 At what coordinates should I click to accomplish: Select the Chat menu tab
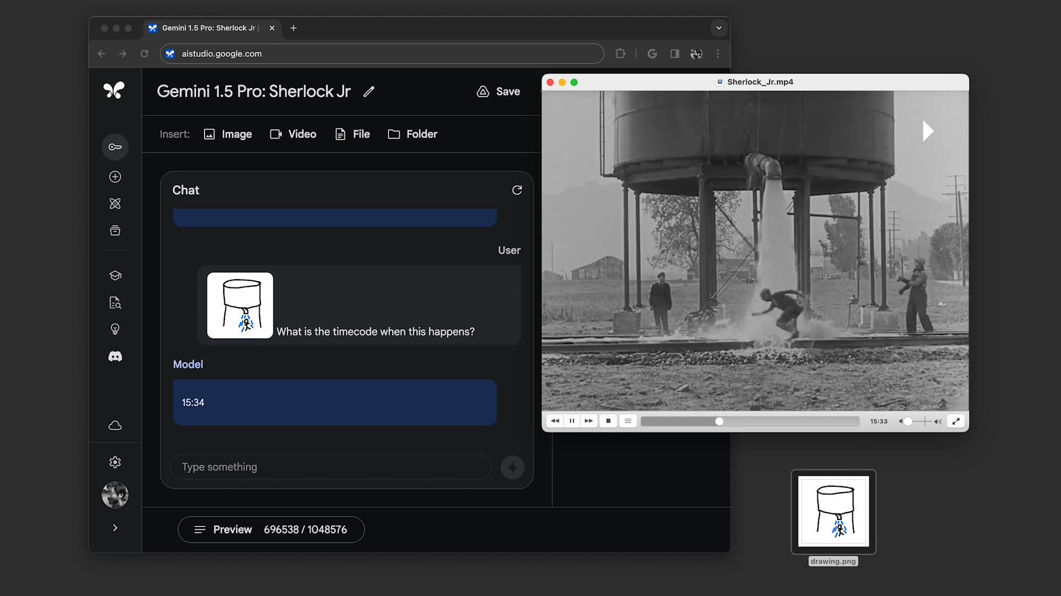[186, 190]
